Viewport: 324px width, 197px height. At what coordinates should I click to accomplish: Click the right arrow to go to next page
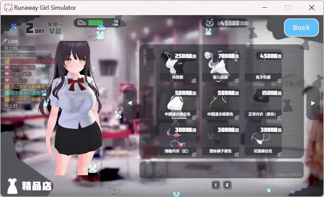pos(313,103)
